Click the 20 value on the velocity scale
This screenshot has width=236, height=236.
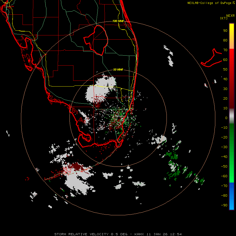pos(225,98)
